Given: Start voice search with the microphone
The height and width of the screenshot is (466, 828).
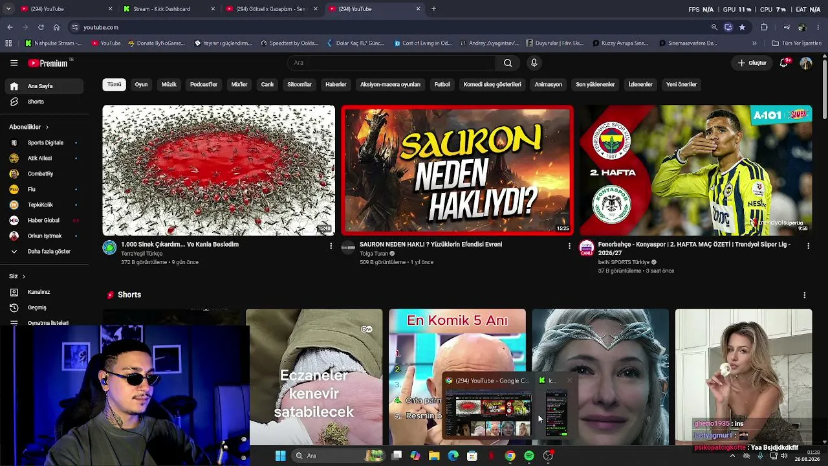Looking at the screenshot, I should coord(534,63).
